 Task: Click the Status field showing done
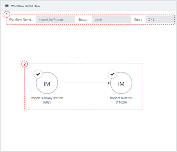click(111, 19)
